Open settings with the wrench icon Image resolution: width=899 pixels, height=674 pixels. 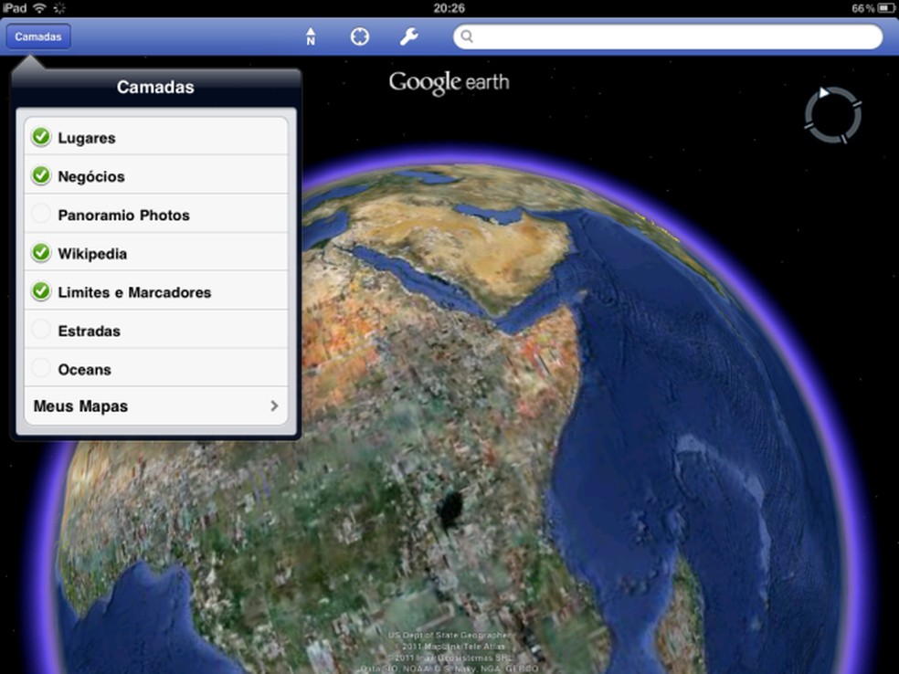(408, 37)
